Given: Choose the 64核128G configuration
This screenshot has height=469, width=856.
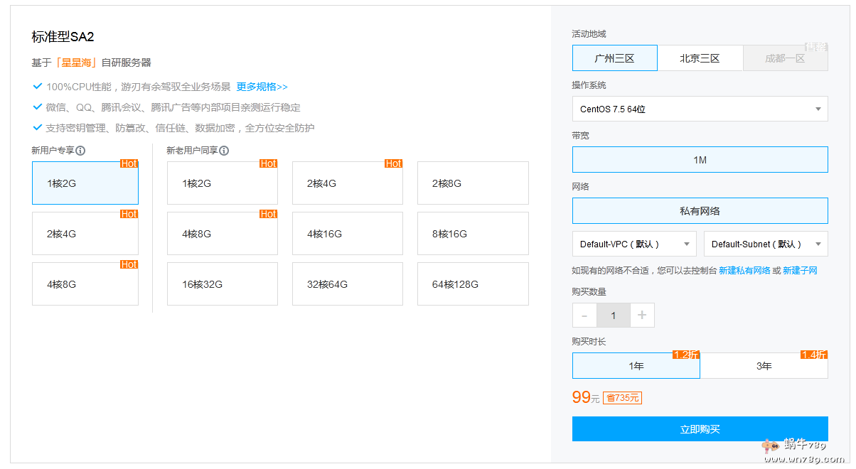Looking at the screenshot, I should pyautogui.click(x=473, y=284).
